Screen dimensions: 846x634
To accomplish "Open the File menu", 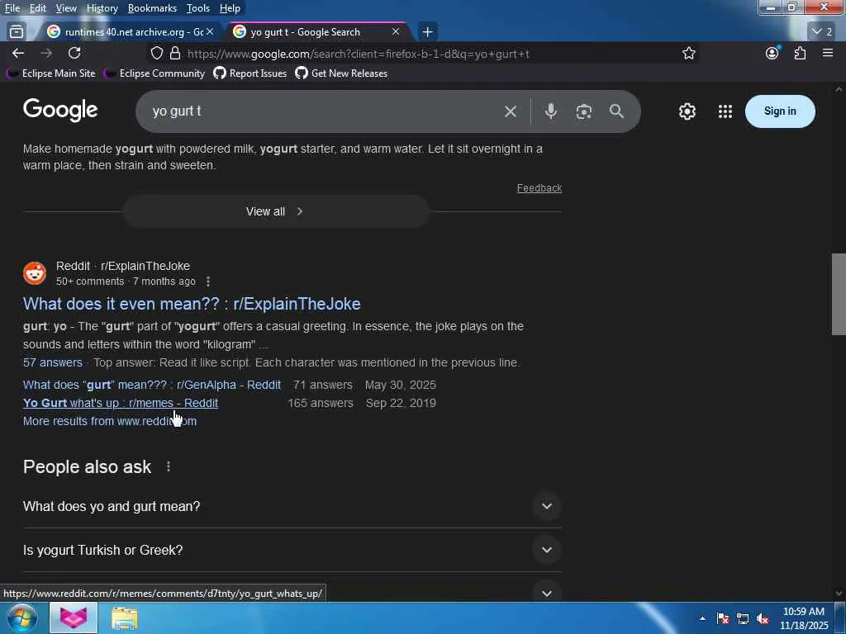I will coord(12,8).
